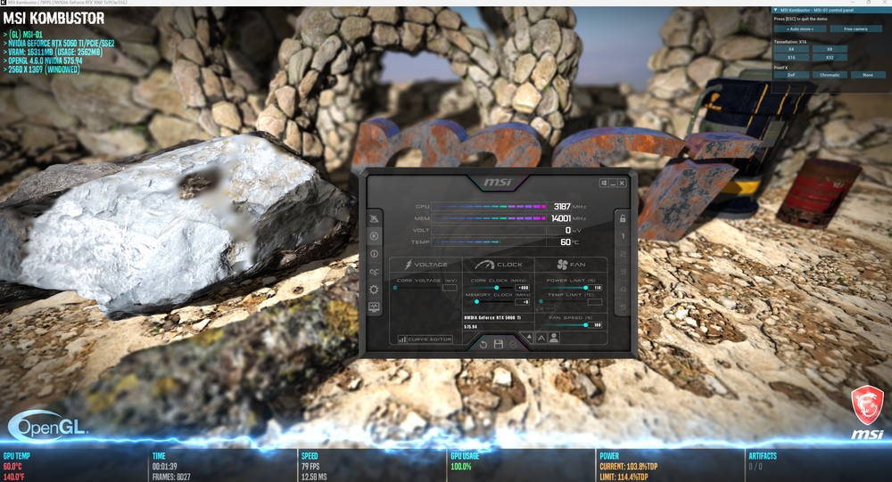Open the information icon in Afterburner sidebar
This screenshot has width=892, height=482.
click(374, 254)
